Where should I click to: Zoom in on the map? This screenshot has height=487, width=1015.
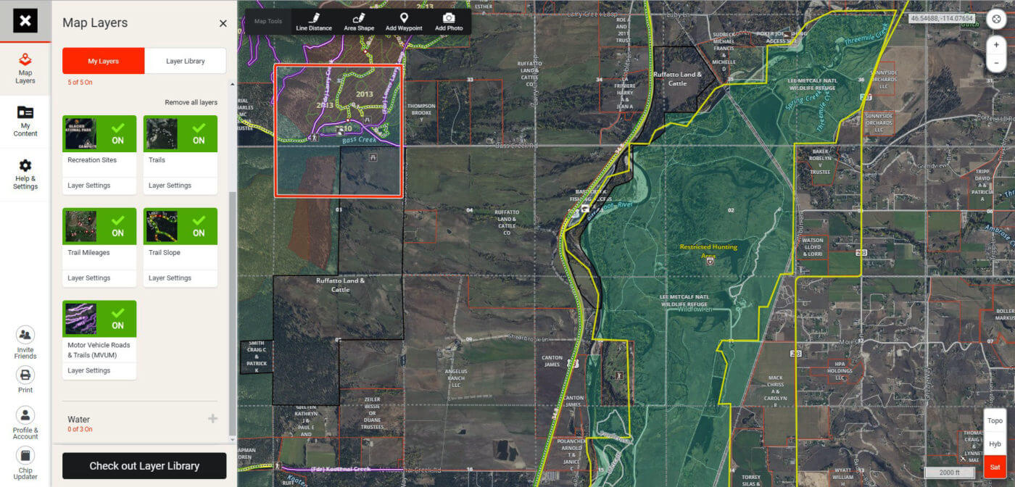[996, 44]
